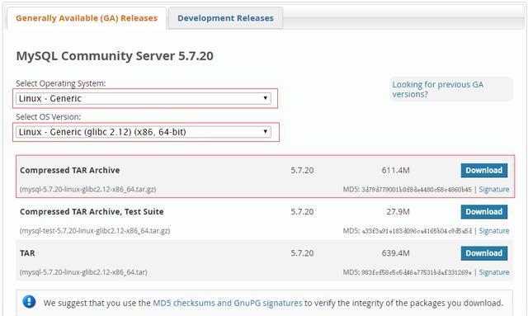Switch to Development Releases tab
This screenshot has height=316, width=528.
pos(225,18)
